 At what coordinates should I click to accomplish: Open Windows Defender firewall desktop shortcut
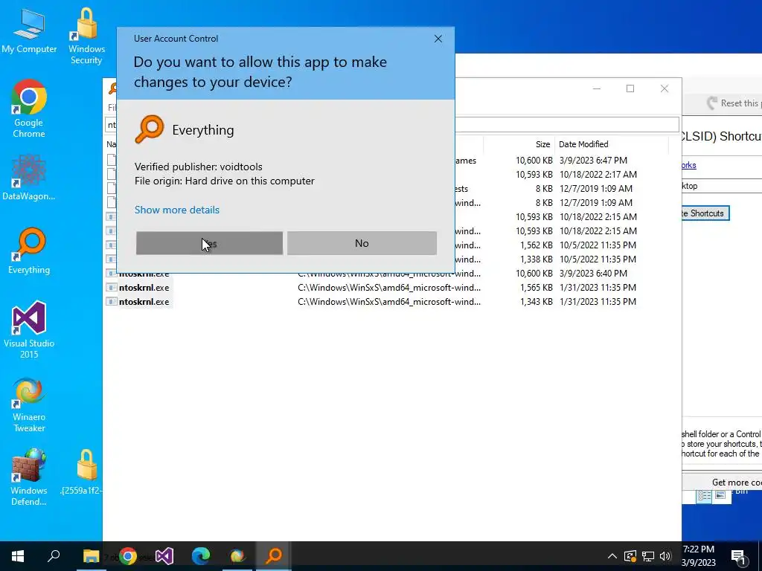point(29,477)
